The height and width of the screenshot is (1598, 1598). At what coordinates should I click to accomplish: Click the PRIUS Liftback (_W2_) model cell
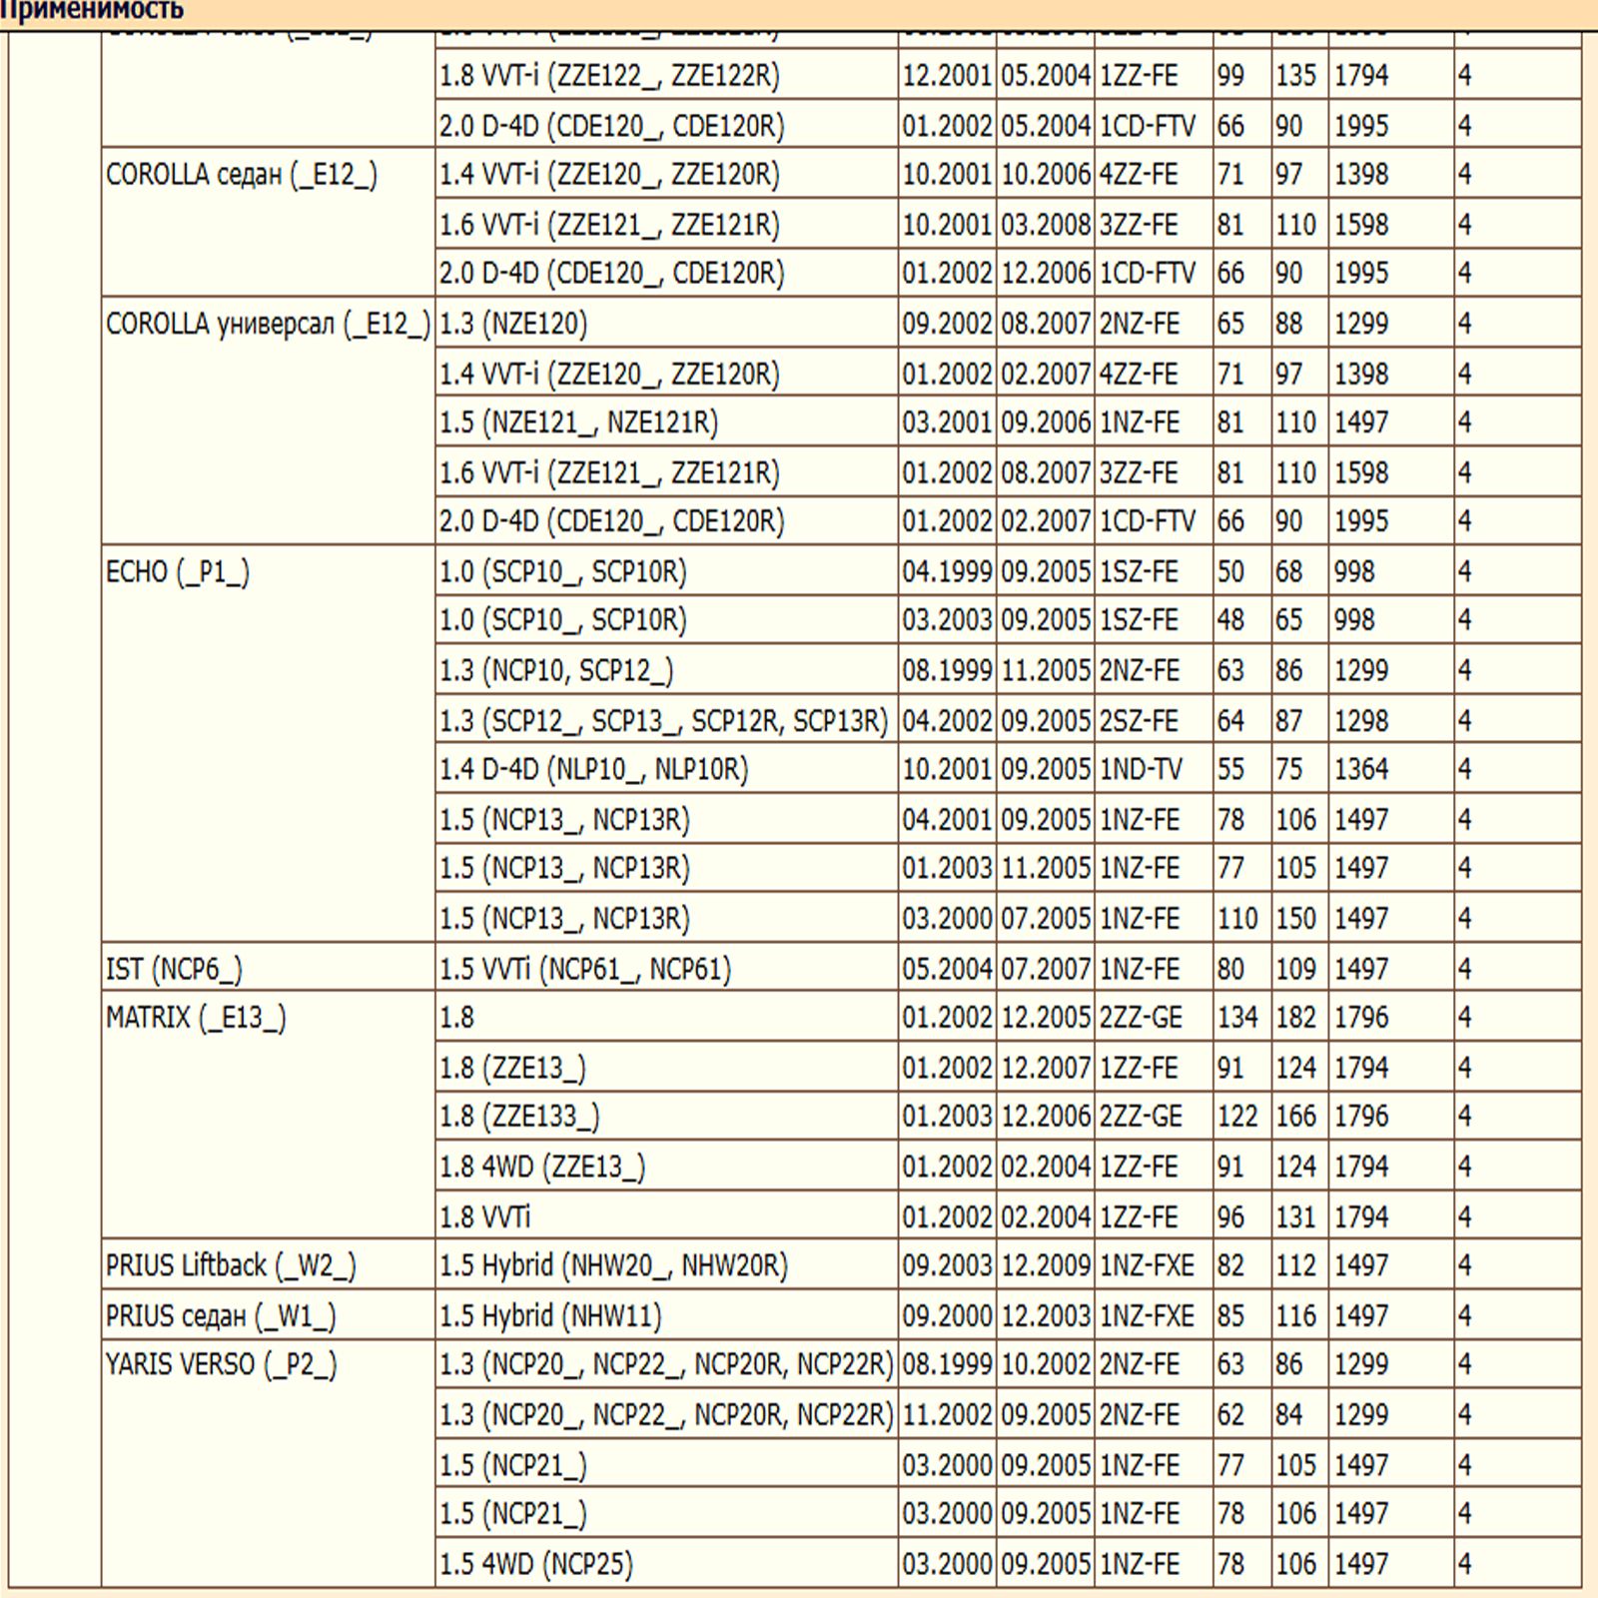click(231, 1265)
